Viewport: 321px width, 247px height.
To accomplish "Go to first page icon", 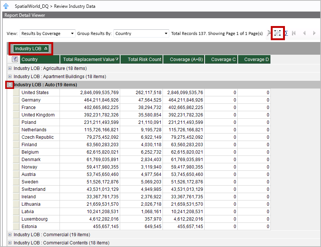I will 294,33.
